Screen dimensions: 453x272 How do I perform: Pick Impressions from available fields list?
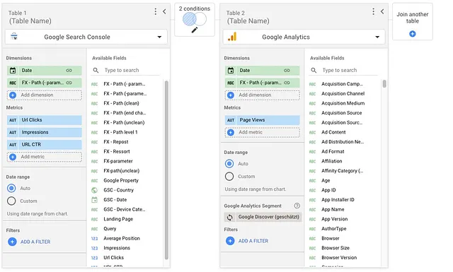coord(117,248)
